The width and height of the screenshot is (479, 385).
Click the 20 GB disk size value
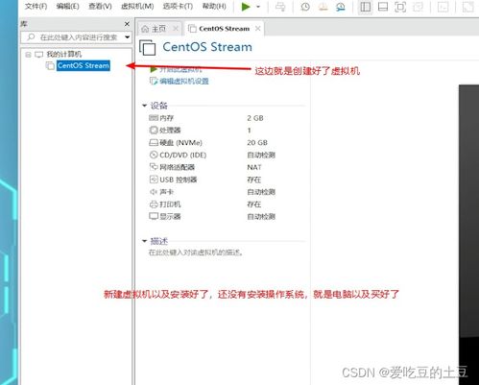point(257,143)
